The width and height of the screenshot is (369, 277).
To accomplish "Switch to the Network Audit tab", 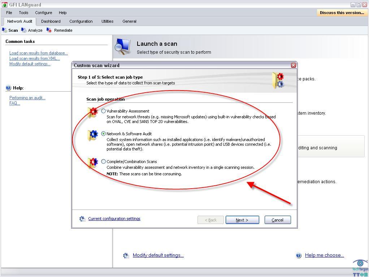I will (20, 21).
